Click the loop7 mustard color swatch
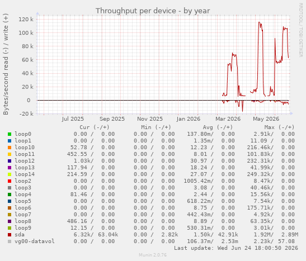306x261 pixels. coord(10,215)
